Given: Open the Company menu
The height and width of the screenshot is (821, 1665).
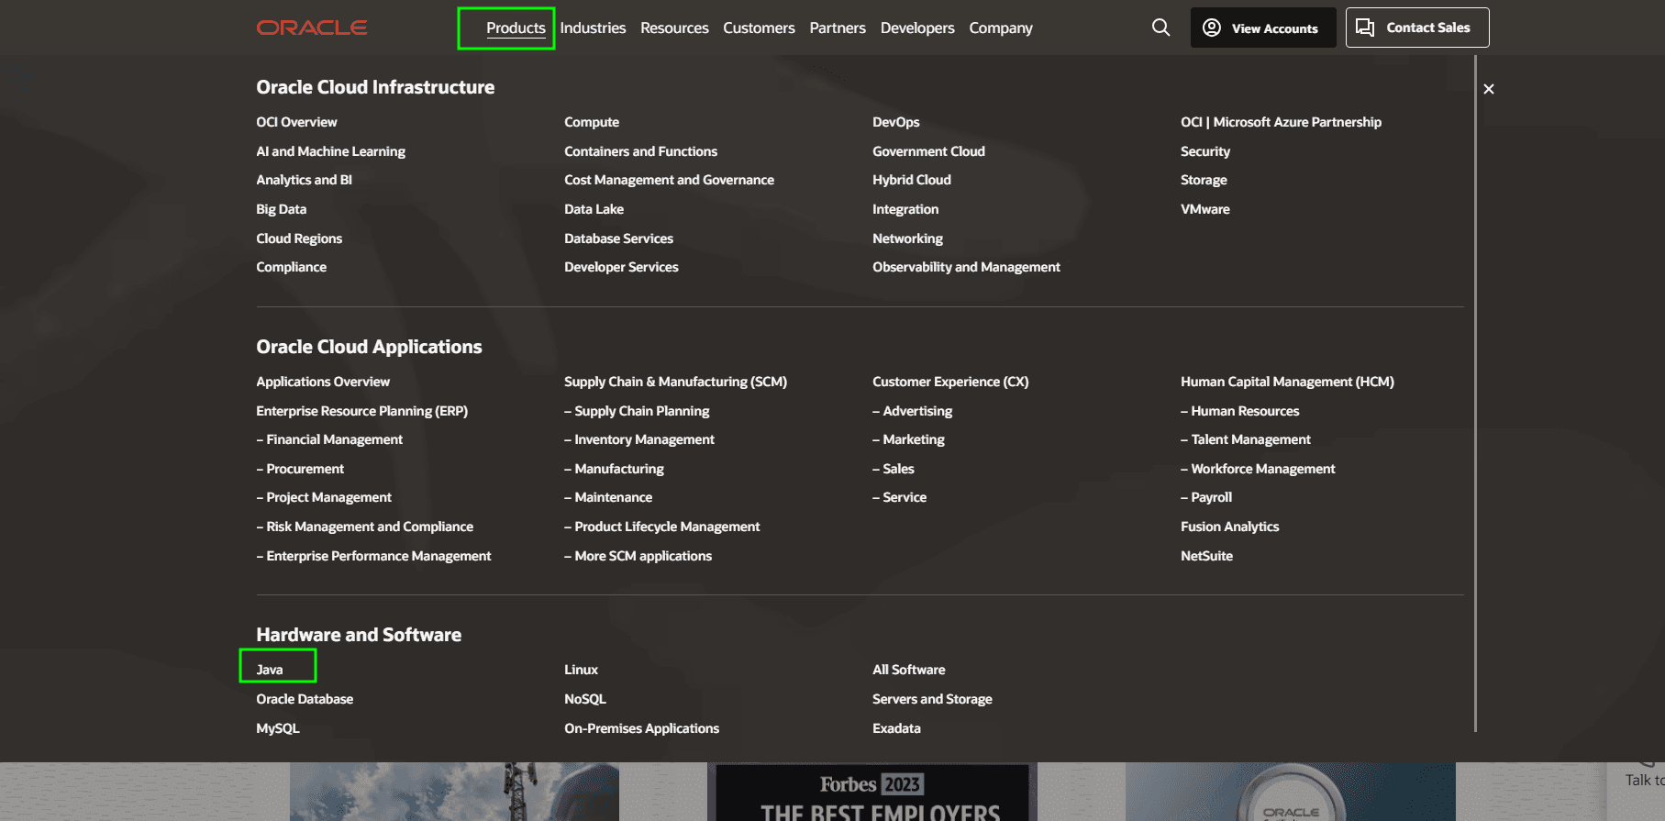Looking at the screenshot, I should point(1001,28).
